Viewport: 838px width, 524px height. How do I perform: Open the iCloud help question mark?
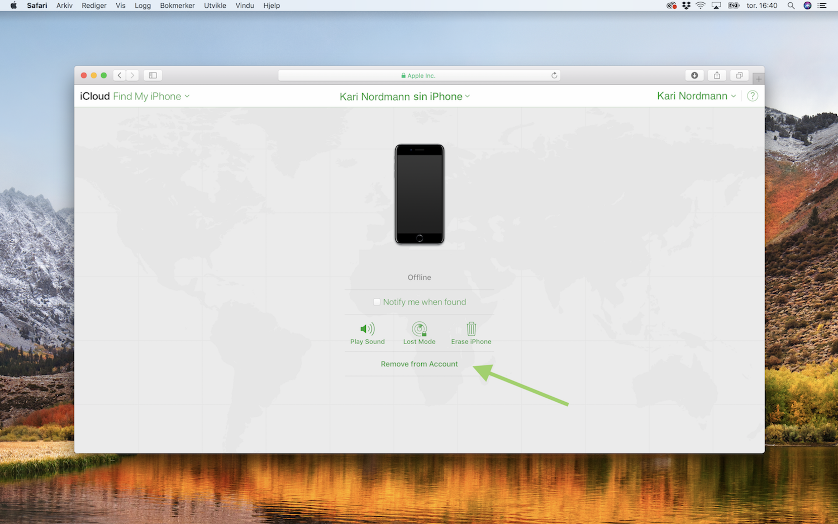pyautogui.click(x=752, y=96)
